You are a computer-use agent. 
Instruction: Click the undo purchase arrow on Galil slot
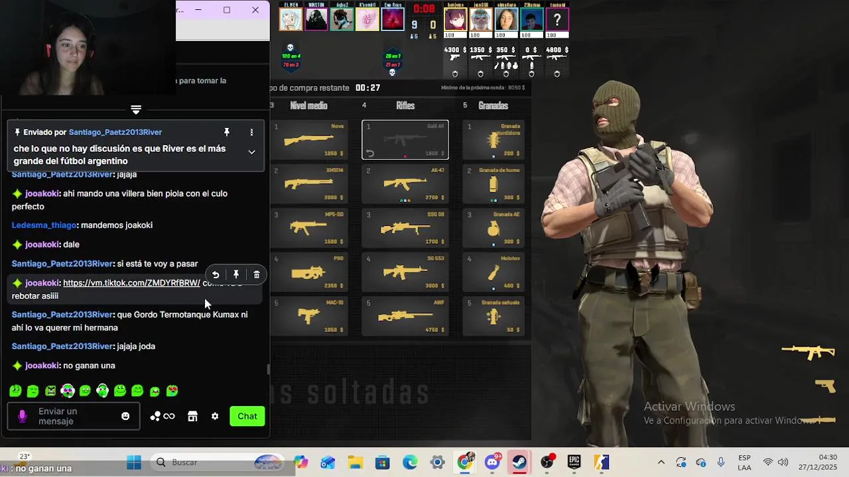coord(370,154)
